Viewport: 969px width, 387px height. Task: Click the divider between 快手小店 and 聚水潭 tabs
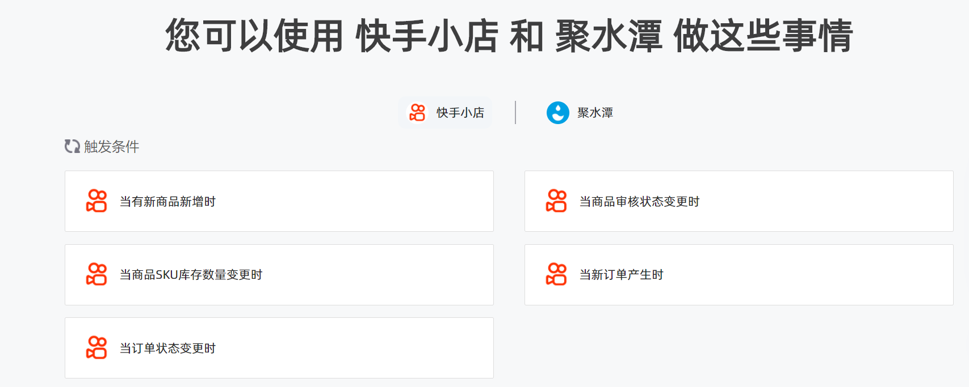(x=515, y=112)
